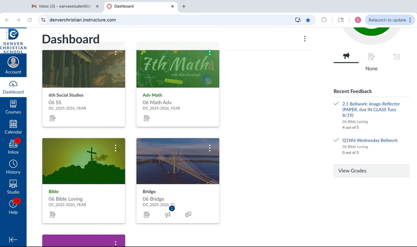Click '4 out of 5' score text
Image resolution: width=417 pixels, height=247 pixels.
351,128
